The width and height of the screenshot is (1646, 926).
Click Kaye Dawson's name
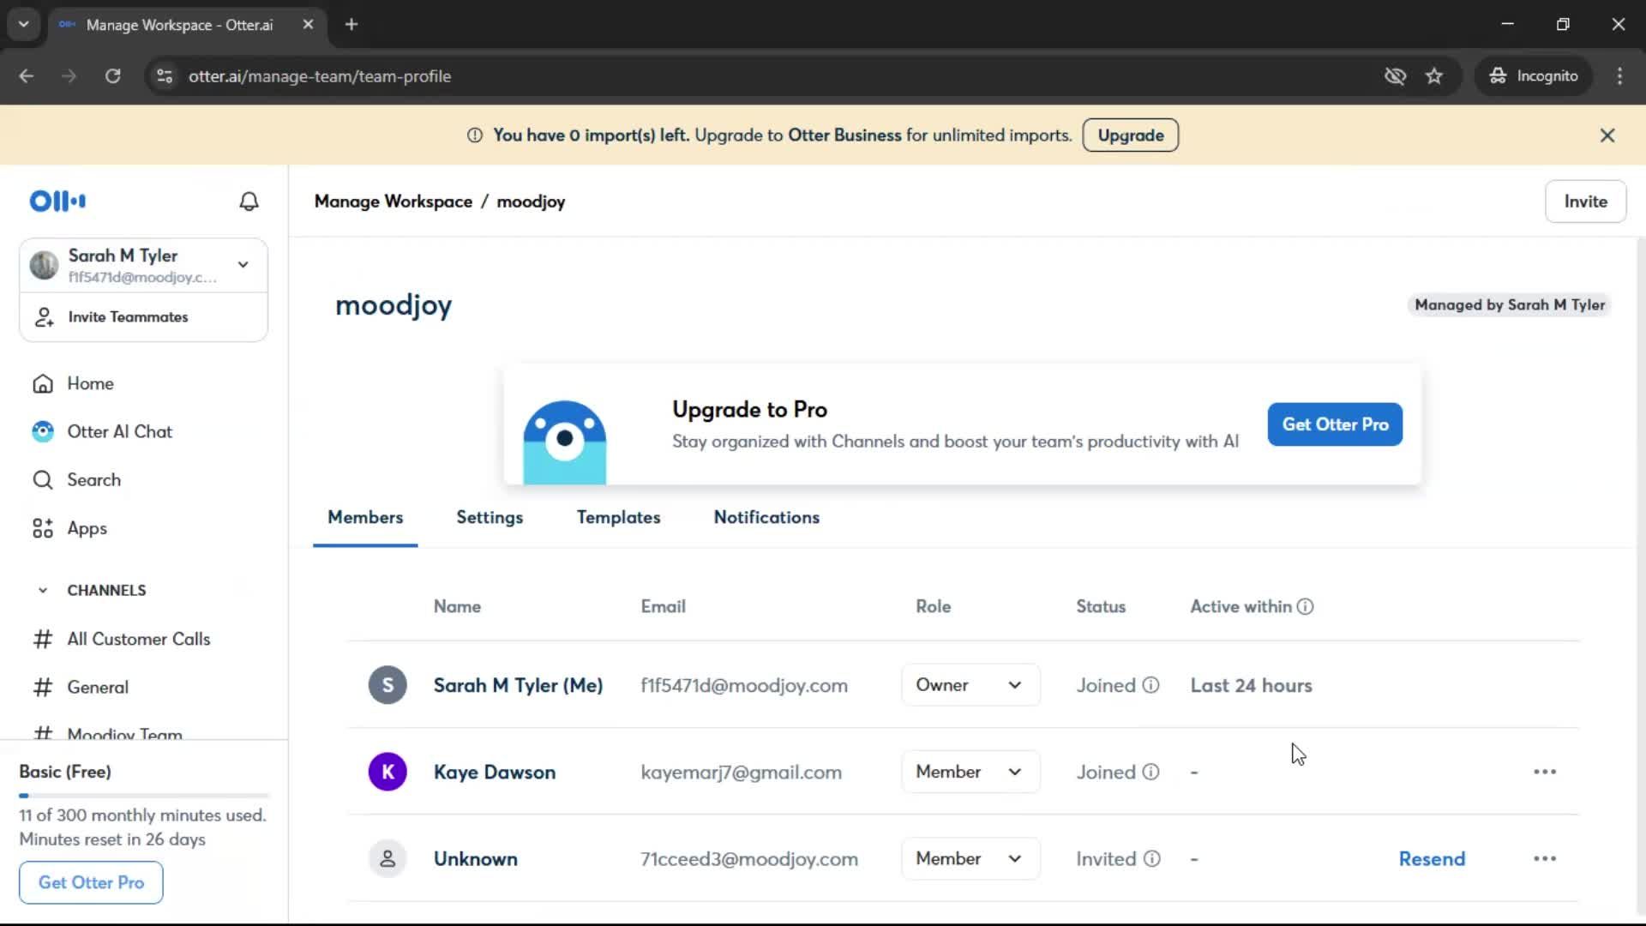[494, 773]
